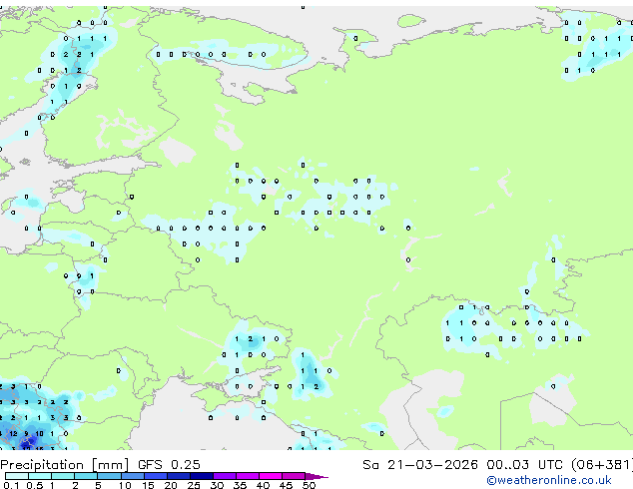Click the '0.1' legend scale label
Viewport: 633px width, 489px height.
[11, 485]
